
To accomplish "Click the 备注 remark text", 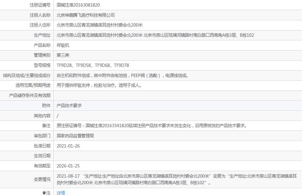I will (x=152, y=126).
